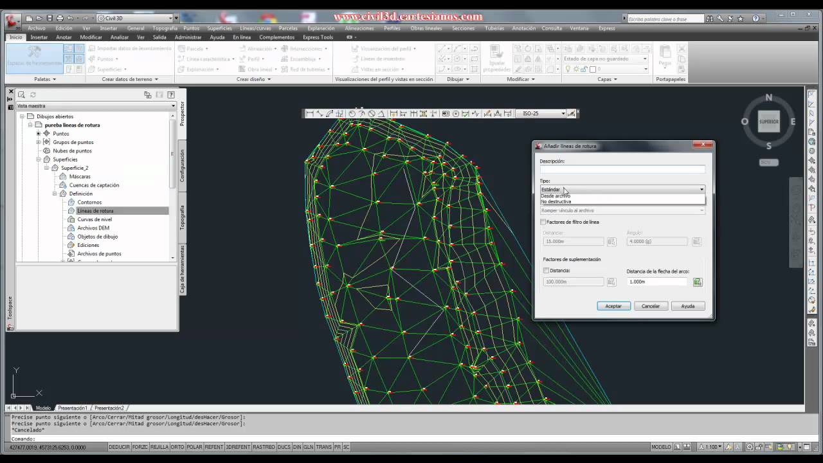The image size is (823, 463).
Task: Click the pick-distance icon beside 'Distancia de la flecha'
Action: pos(698,282)
